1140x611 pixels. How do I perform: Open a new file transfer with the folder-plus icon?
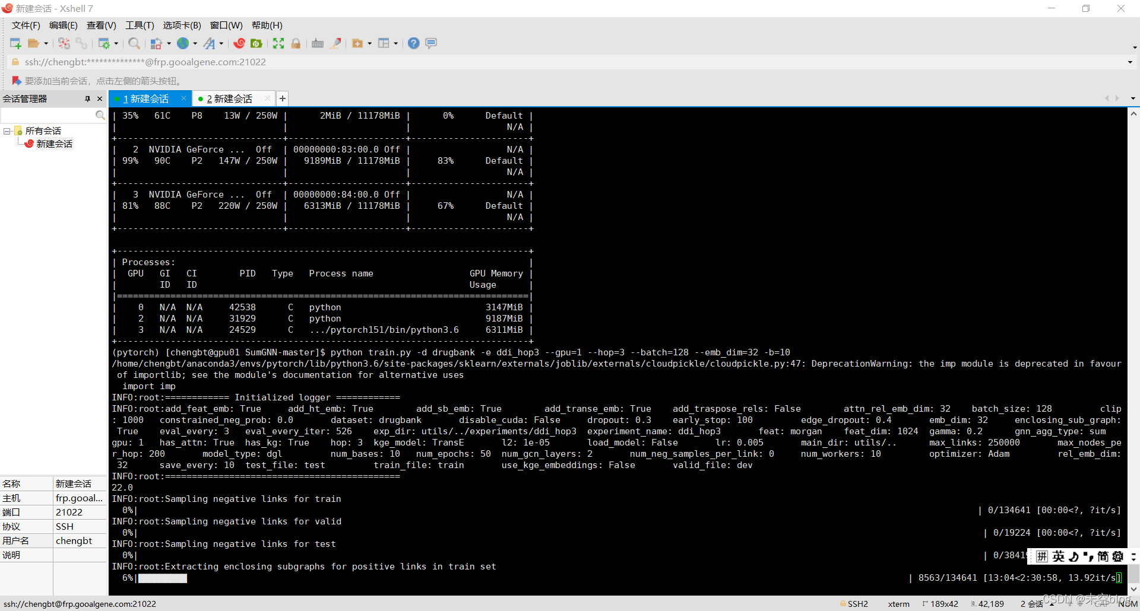pyautogui.click(x=357, y=43)
